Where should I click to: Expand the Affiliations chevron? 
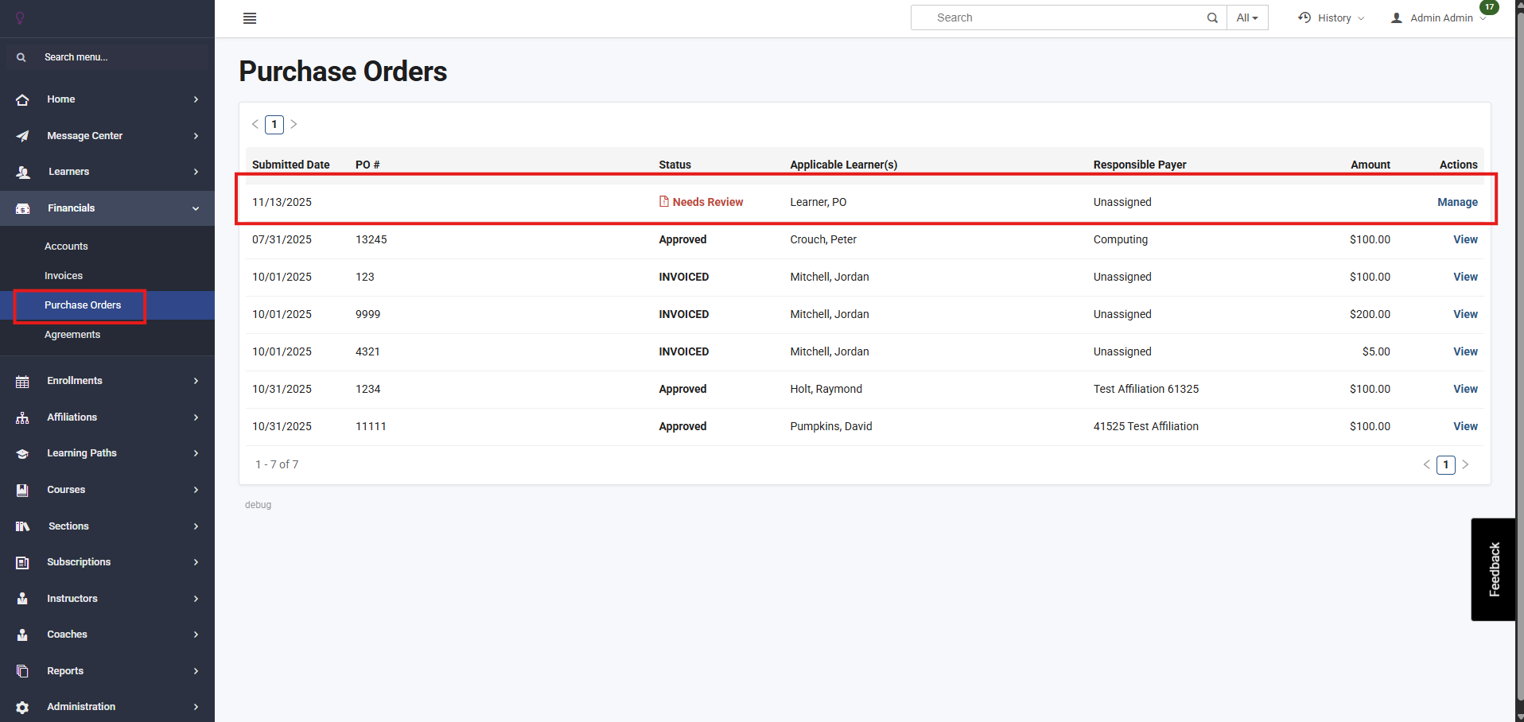(196, 417)
